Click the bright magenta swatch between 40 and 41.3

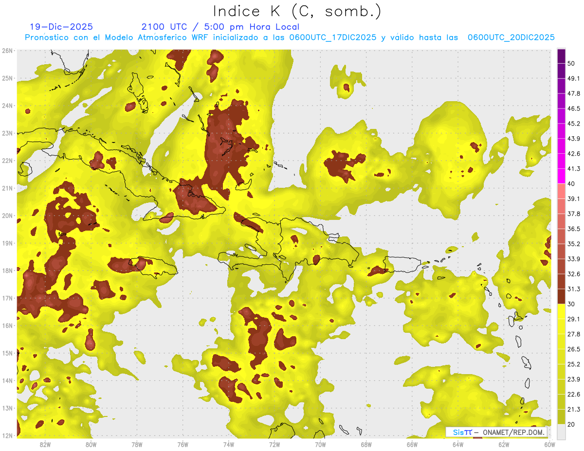pos(561,176)
